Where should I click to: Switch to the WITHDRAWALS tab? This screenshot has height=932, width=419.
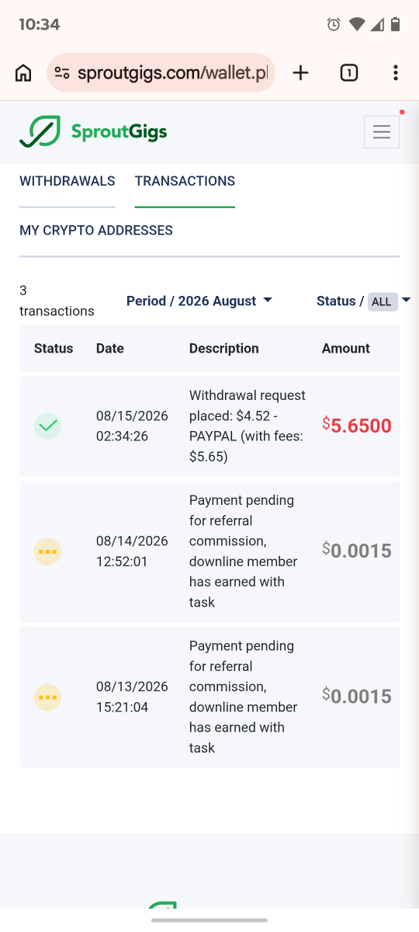[68, 181]
